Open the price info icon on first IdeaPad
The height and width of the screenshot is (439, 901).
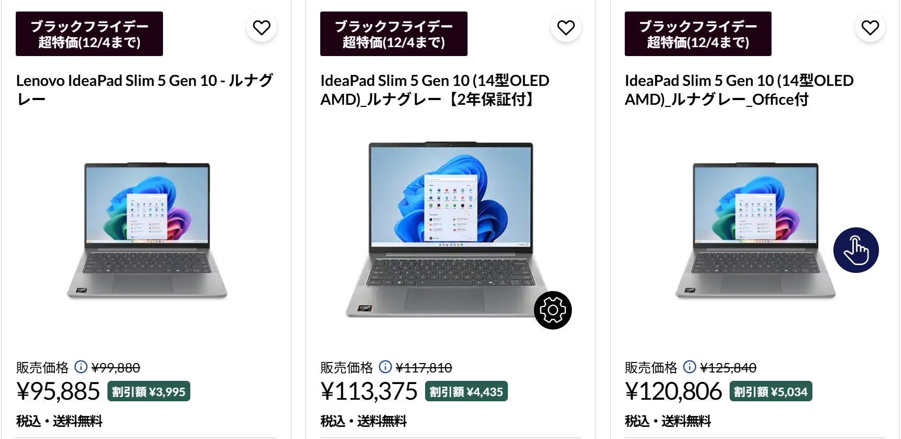[x=81, y=368]
